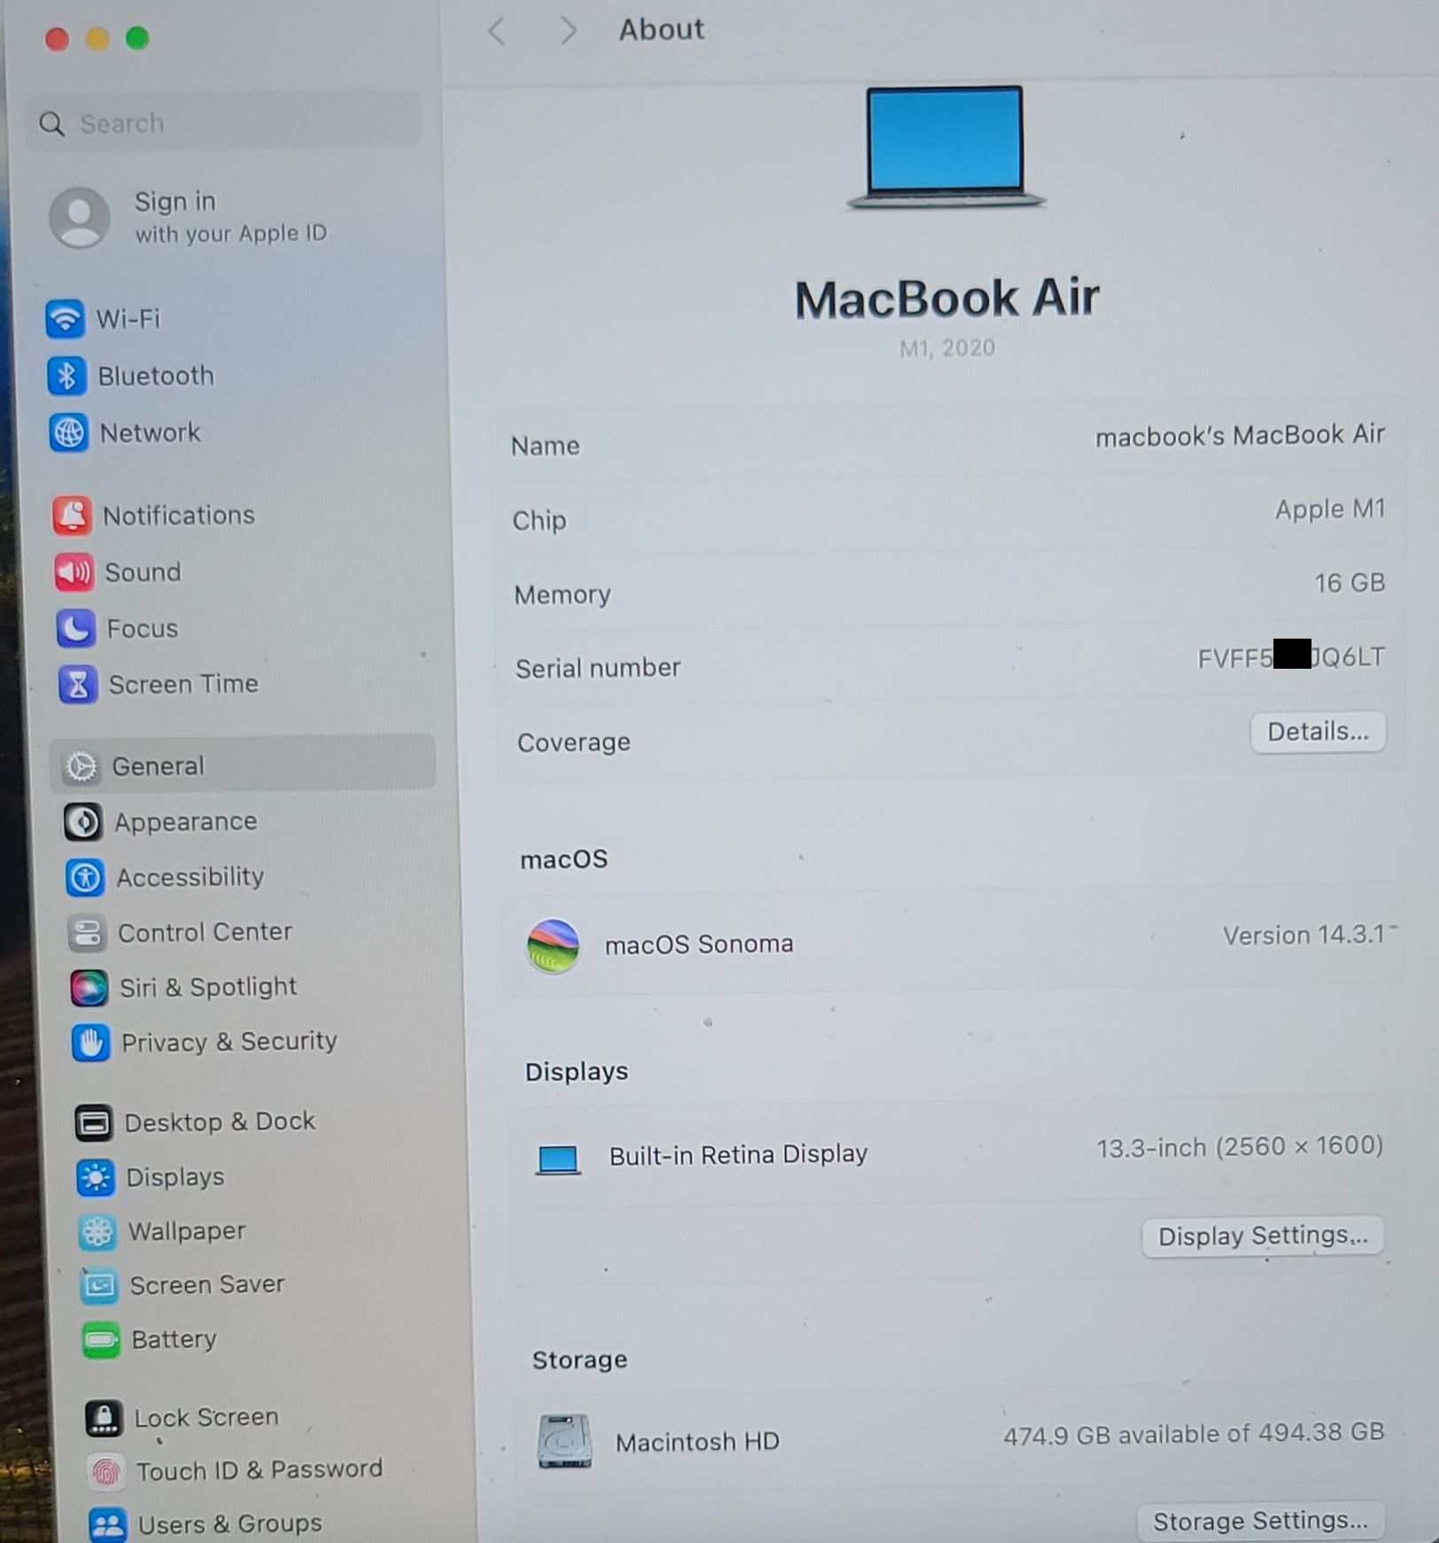Open Control Center icon
The height and width of the screenshot is (1543, 1439).
tap(87, 933)
